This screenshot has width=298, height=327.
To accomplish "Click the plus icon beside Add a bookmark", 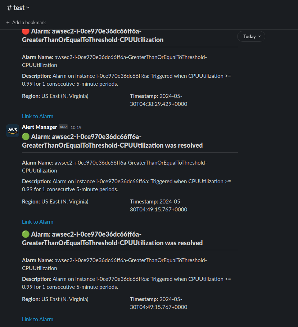I will (x=8, y=22).
